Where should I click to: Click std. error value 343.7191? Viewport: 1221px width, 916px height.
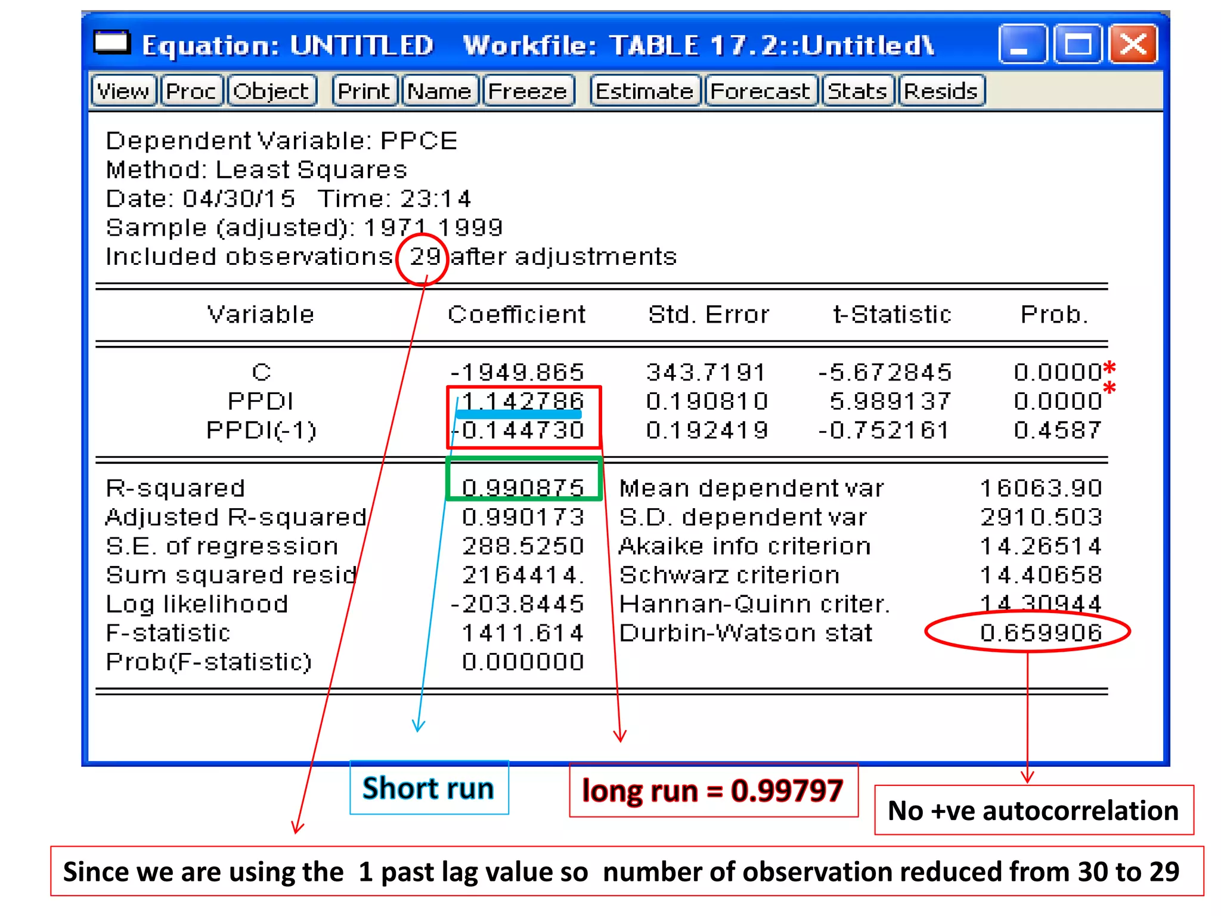coord(706,373)
